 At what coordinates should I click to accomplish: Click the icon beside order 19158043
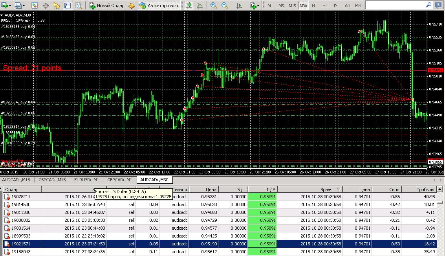tap(7, 252)
